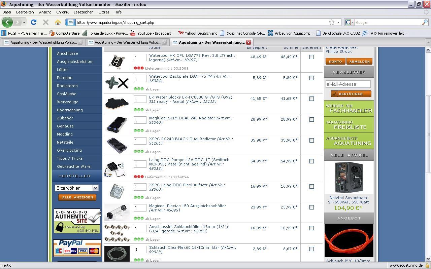Tick remove checkbox for MagiCool SLIM DUAL
This screenshot has width=431, height=269.
pyautogui.click(x=311, y=119)
